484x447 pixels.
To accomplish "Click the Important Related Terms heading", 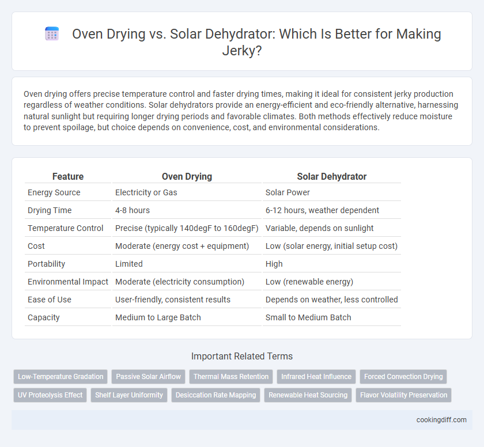I will pos(242,357).
